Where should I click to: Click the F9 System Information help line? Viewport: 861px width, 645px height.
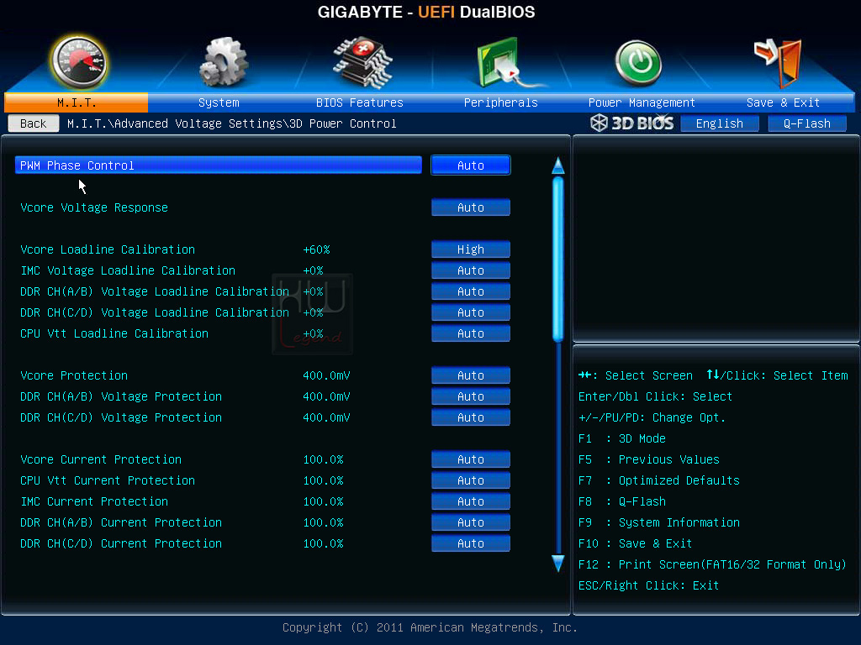click(659, 522)
